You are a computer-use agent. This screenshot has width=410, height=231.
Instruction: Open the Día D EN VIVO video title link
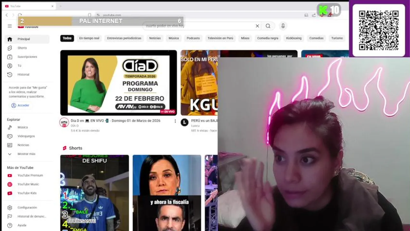[115, 121]
